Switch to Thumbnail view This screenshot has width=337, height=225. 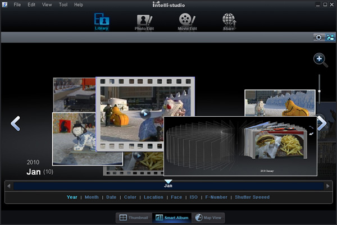134,218
